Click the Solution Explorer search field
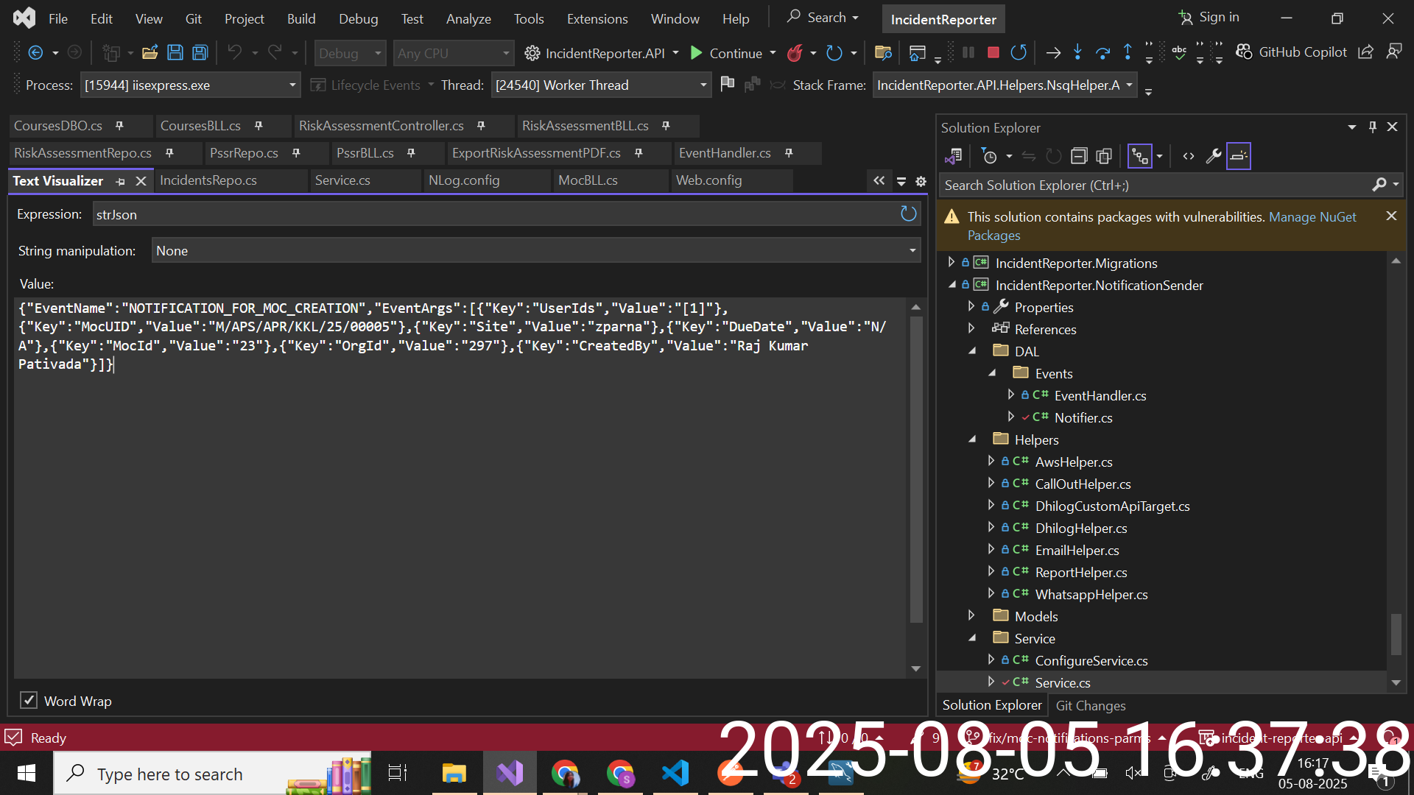1414x795 pixels. click(x=1156, y=185)
